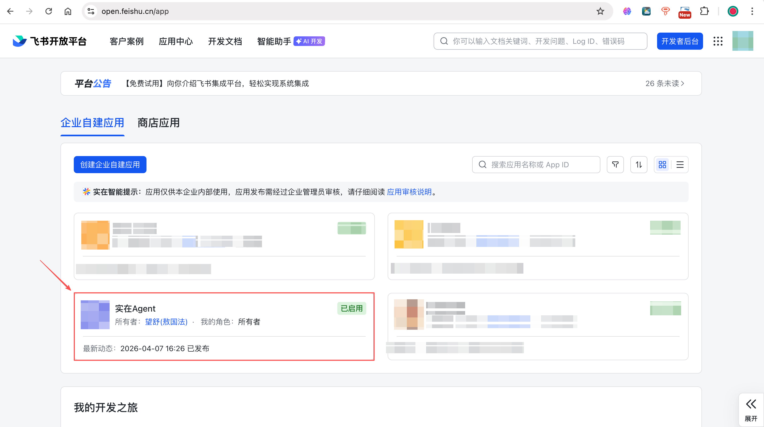This screenshot has width=764, height=427.
Task: Switch to list view
Action: tap(680, 165)
